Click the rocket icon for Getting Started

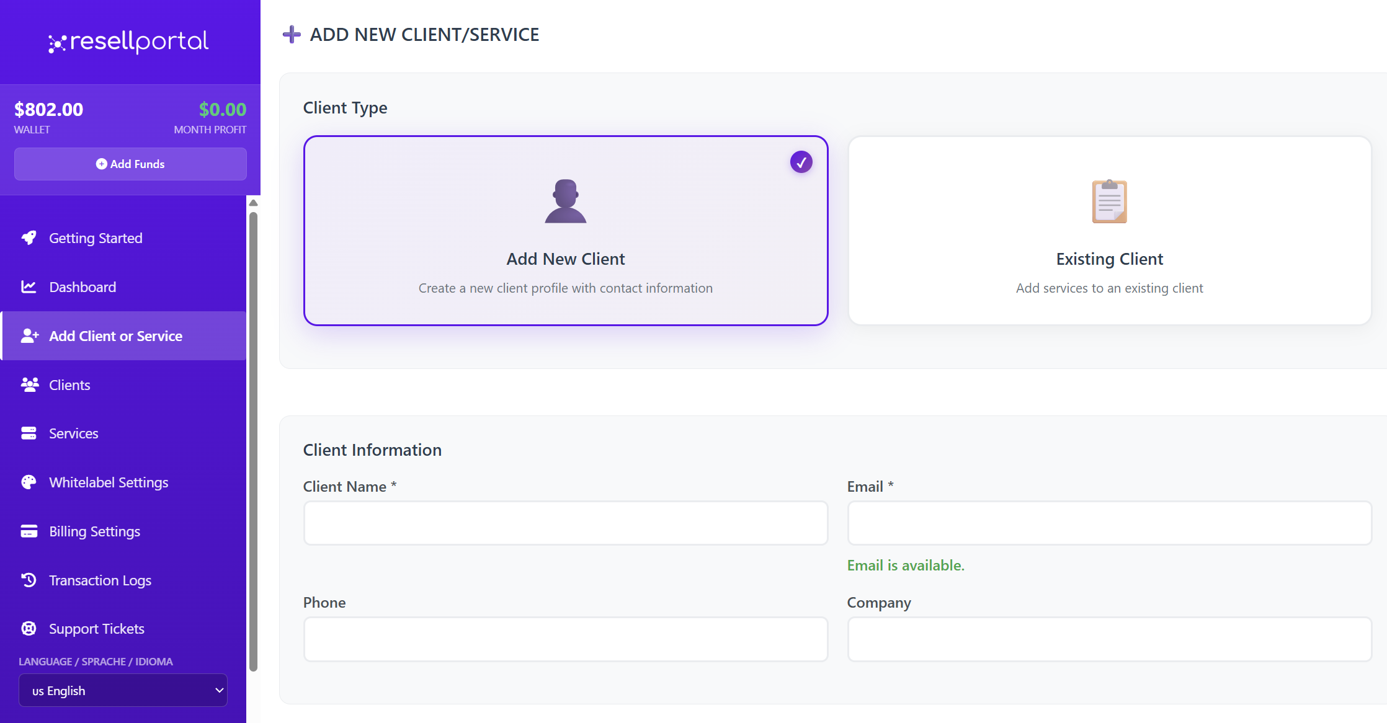(x=29, y=238)
